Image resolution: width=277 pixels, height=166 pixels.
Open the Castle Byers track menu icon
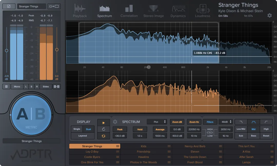pyautogui.click(x=118, y=157)
